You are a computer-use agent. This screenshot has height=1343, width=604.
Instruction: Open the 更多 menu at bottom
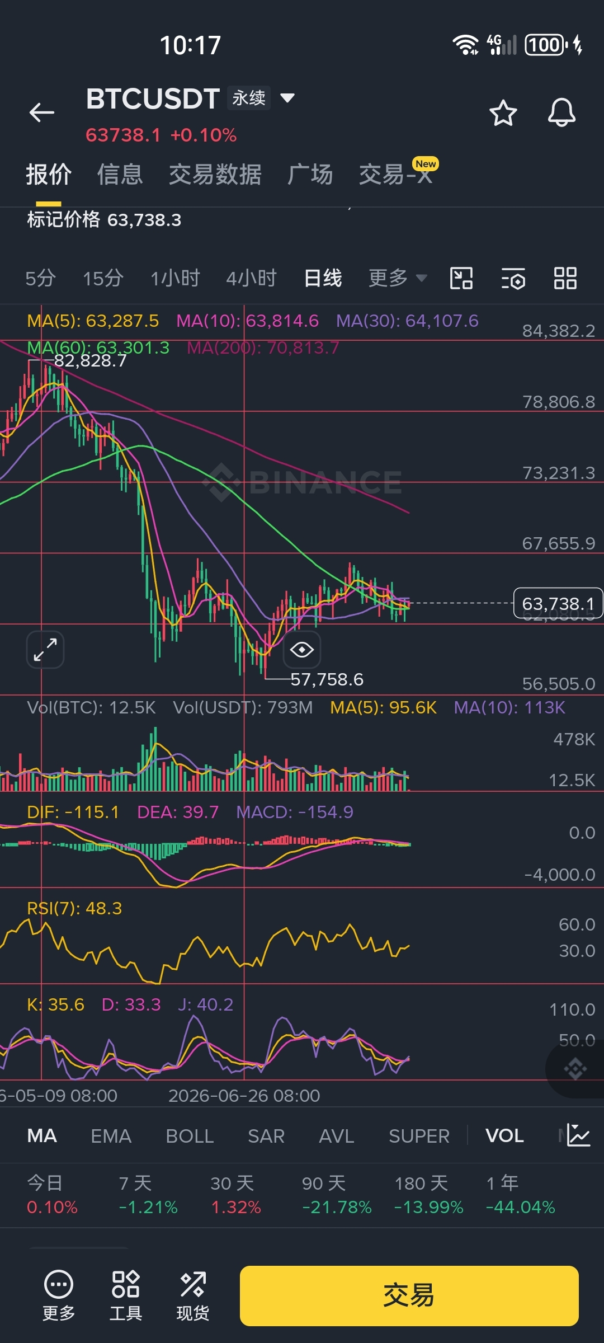pos(59,1295)
